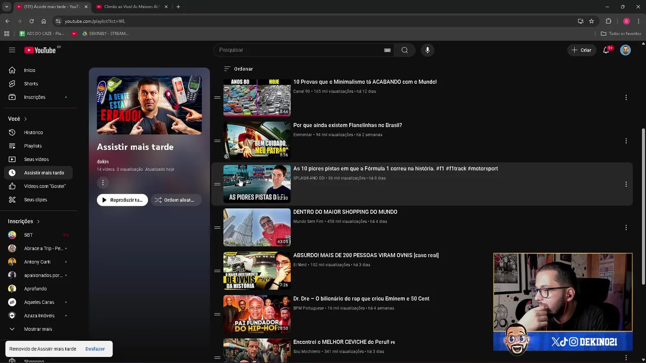The height and width of the screenshot is (363, 646).
Task: Bookmark this page with the star icon
Action: (x=591, y=21)
